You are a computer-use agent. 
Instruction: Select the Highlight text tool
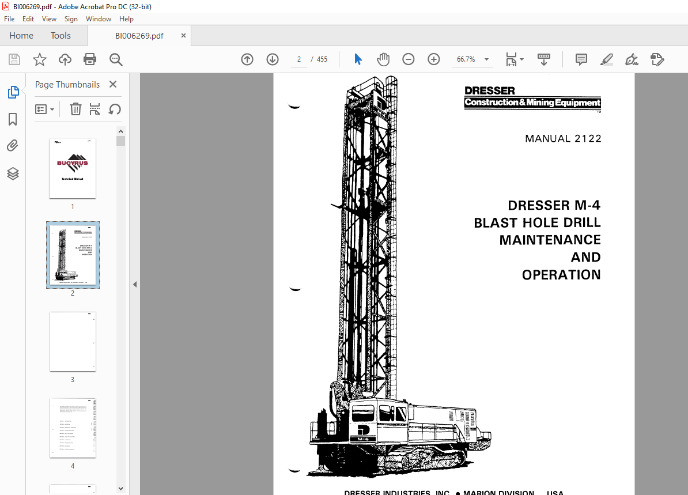pyautogui.click(x=606, y=59)
